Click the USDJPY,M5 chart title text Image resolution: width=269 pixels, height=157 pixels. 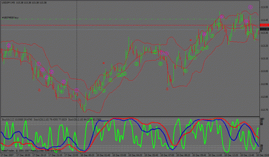point(8,3)
